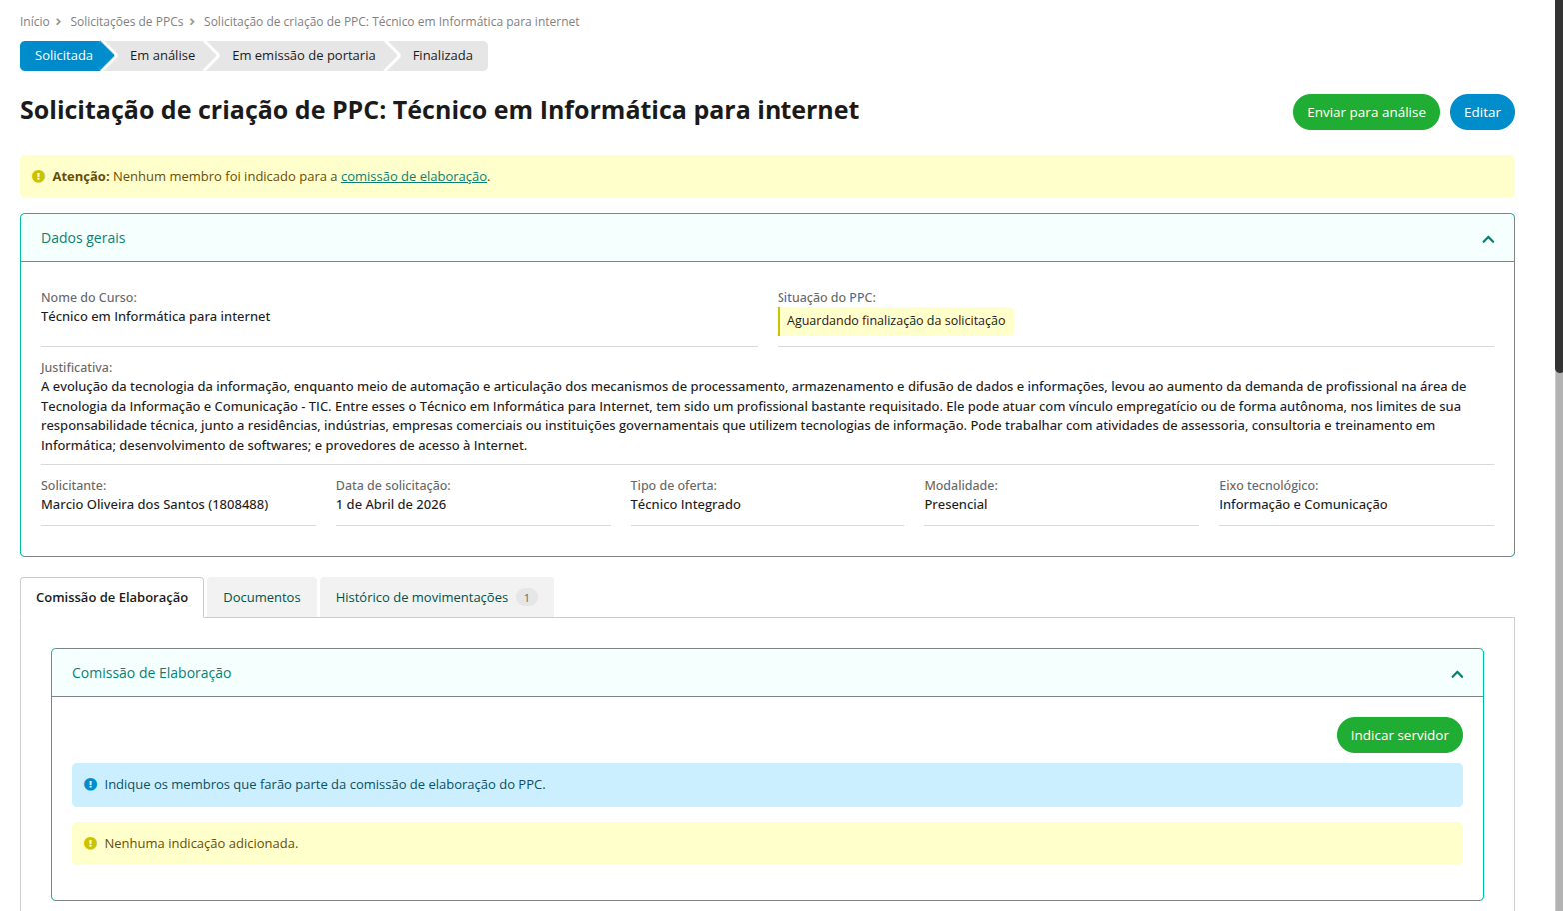Image resolution: width=1563 pixels, height=911 pixels.
Task: Click the warning icon beside Nenhuma indicação adicionada
Action: [x=90, y=844]
